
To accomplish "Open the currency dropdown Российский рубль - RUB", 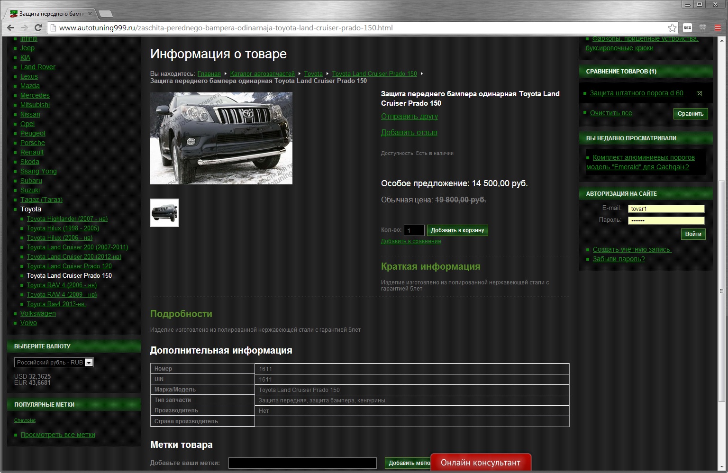I will point(54,363).
